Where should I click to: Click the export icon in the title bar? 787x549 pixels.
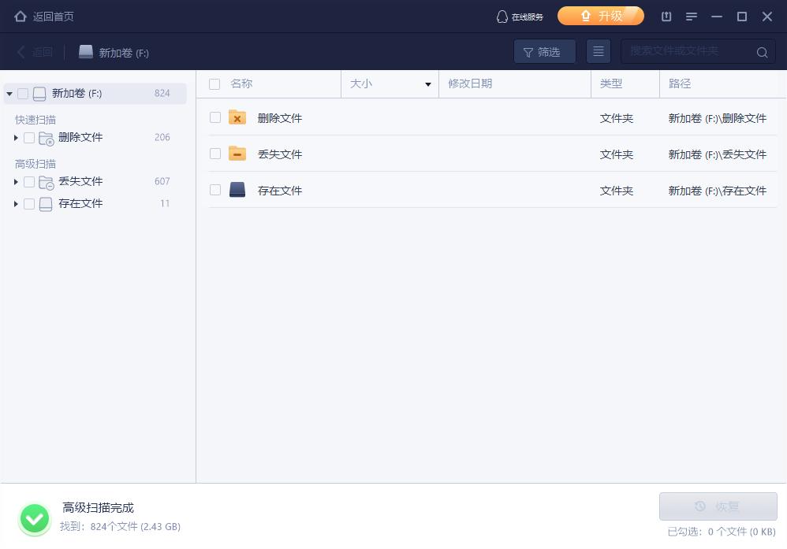pyautogui.click(x=666, y=16)
